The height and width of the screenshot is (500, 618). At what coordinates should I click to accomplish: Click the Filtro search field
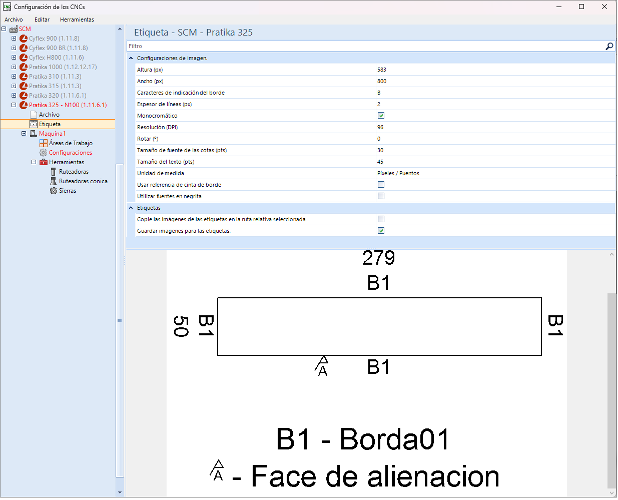(365, 46)
